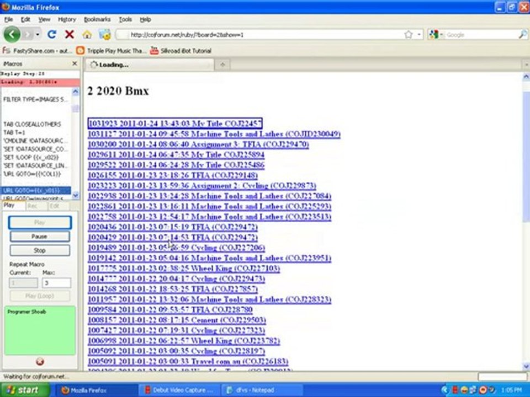Open link 1030200 Assignment 3: TFIA
Image resolution: width=530 pixels, height=397 pixels.
coord(198,144)
